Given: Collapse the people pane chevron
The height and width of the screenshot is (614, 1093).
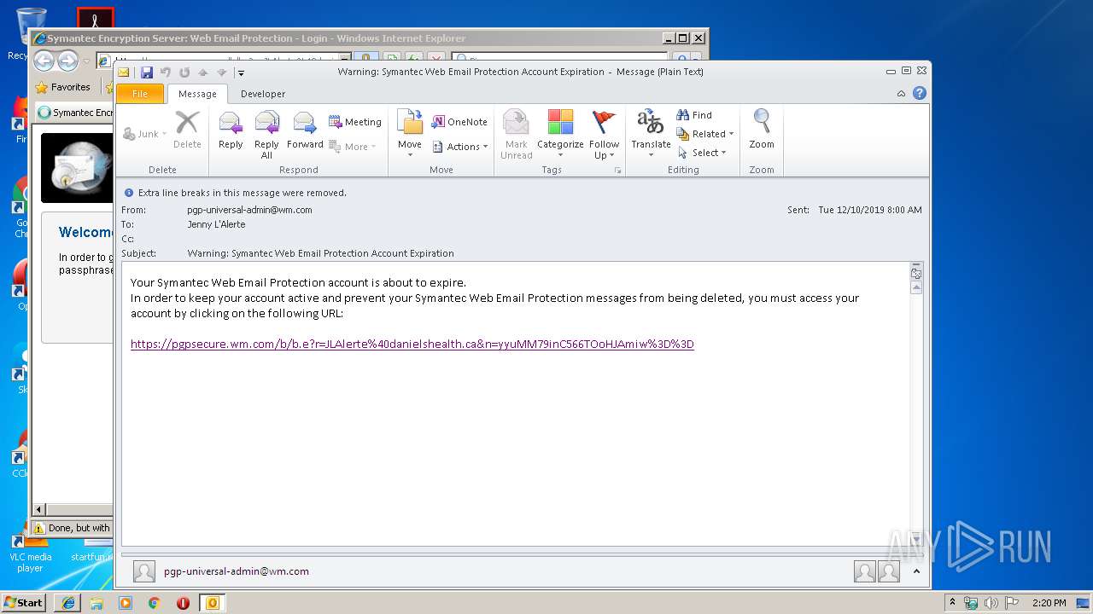Looking at the screenshot, I should [x=916, y=571].
